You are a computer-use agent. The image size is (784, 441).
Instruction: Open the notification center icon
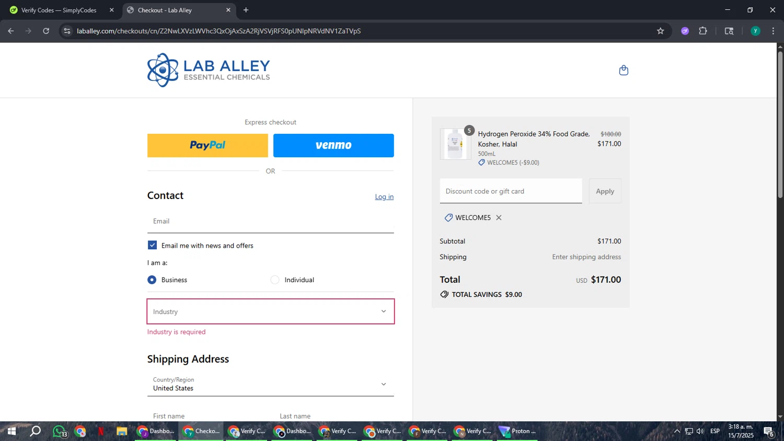click(769, 432)
